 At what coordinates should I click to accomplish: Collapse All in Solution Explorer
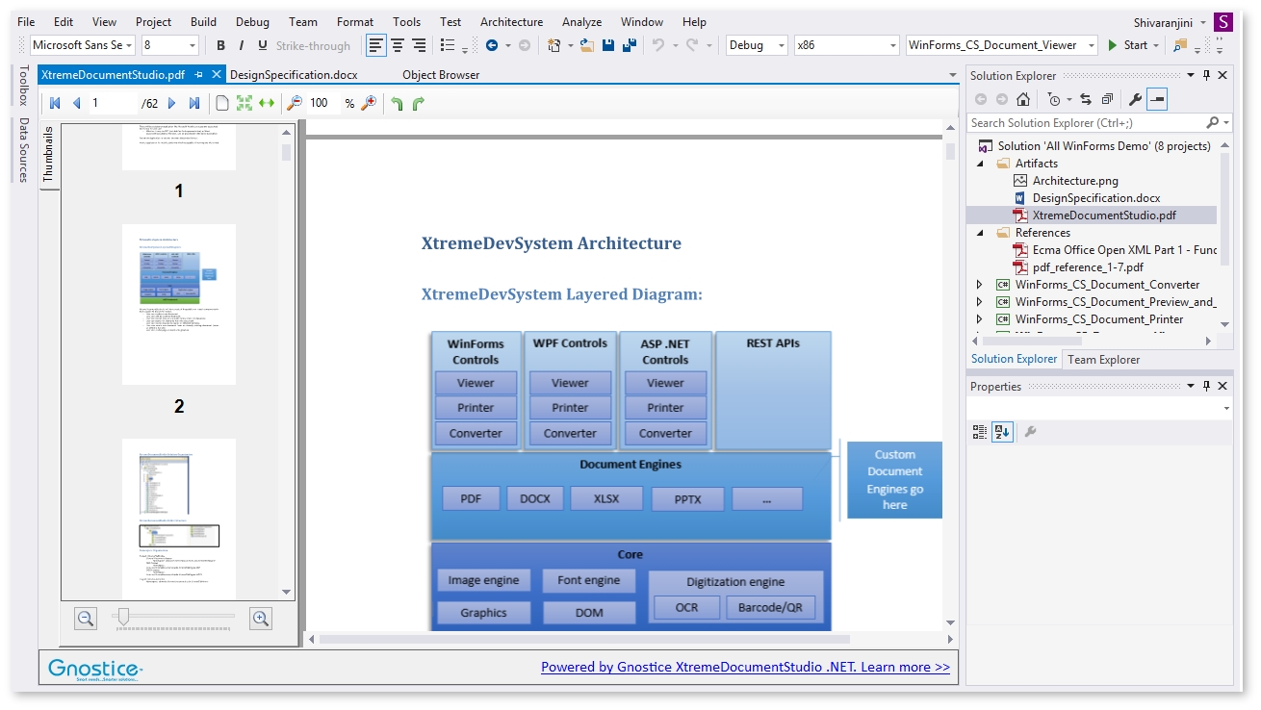coord(1108,99)
